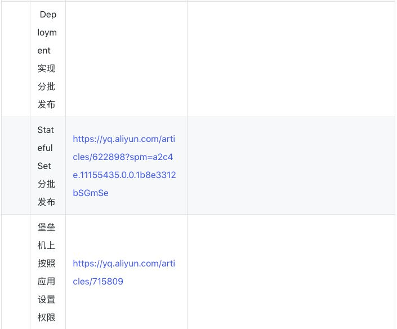The width and height of the screenshot is (397, 329).
Task: Open the aliyun articles/715809 link
Action: [124, 273]
